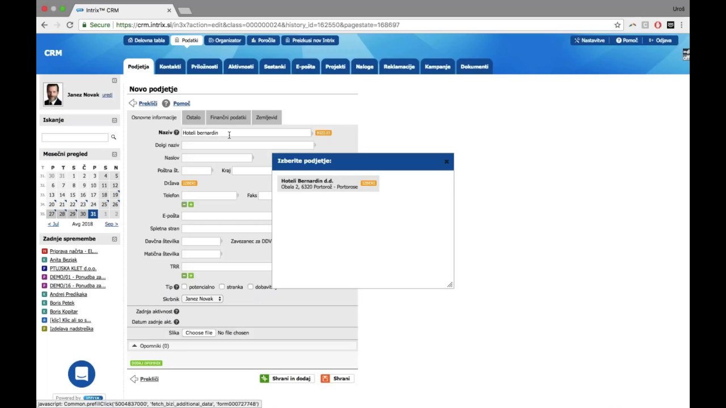Click Janez Novak profile photo

(x=53, y=95)
